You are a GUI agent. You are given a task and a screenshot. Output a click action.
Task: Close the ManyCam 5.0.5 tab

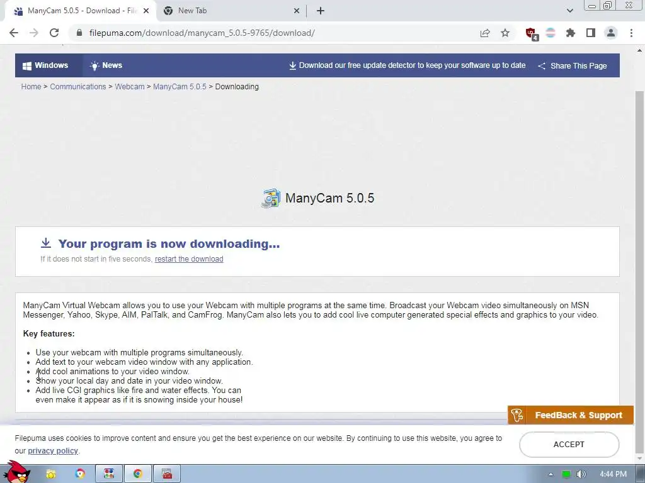pos(146,11)
